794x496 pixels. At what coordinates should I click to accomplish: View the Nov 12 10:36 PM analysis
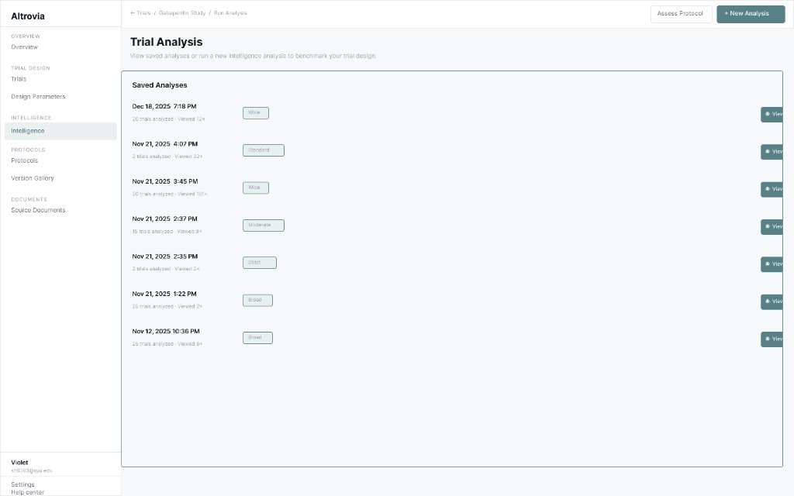coord(773,339)
